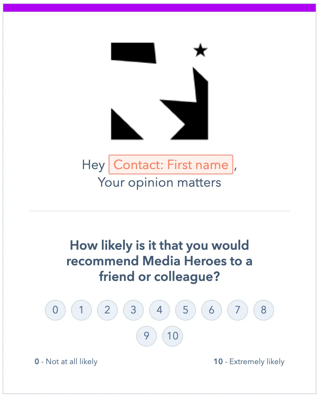
Task: Choose score 9 on the scale
Action: coord(146,336)
